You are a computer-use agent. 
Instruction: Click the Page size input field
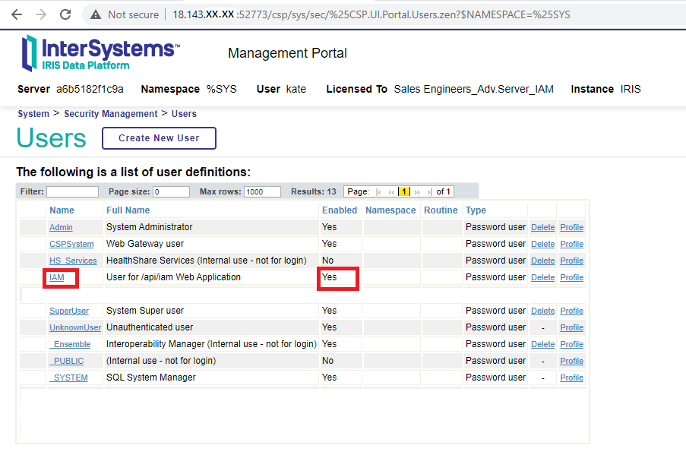tap(171, 191)
